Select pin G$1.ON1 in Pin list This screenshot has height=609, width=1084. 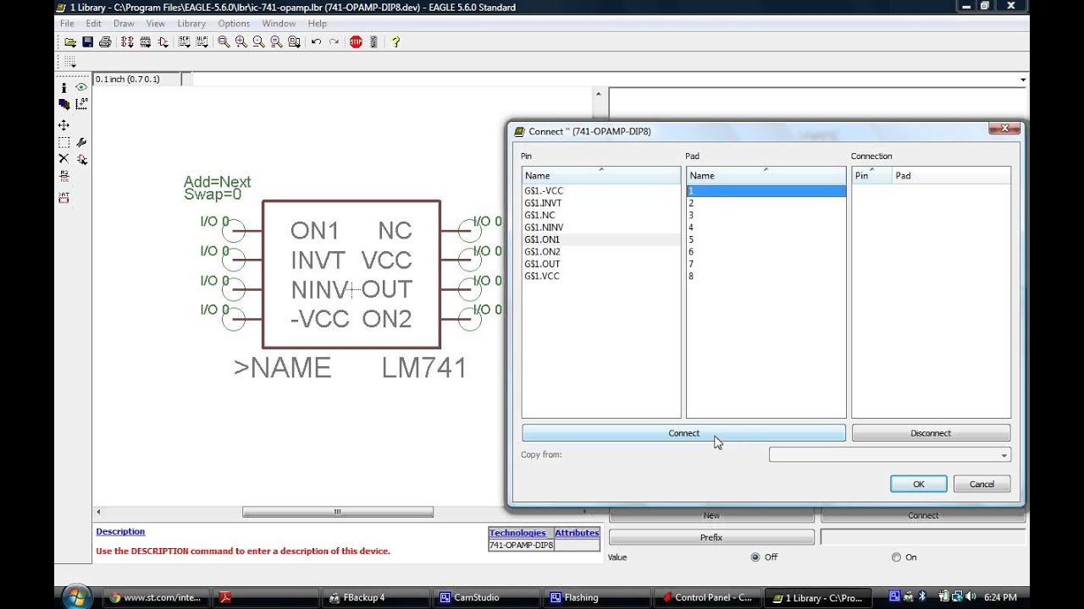coord(601,239)
